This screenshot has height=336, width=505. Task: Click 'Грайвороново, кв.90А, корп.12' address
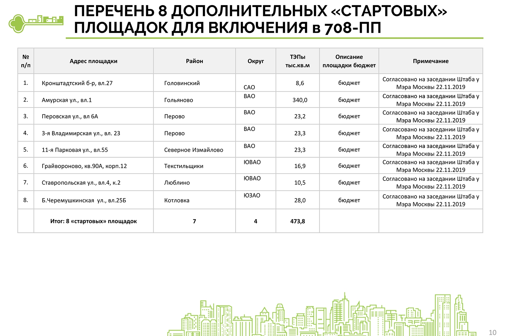(84, 166)
